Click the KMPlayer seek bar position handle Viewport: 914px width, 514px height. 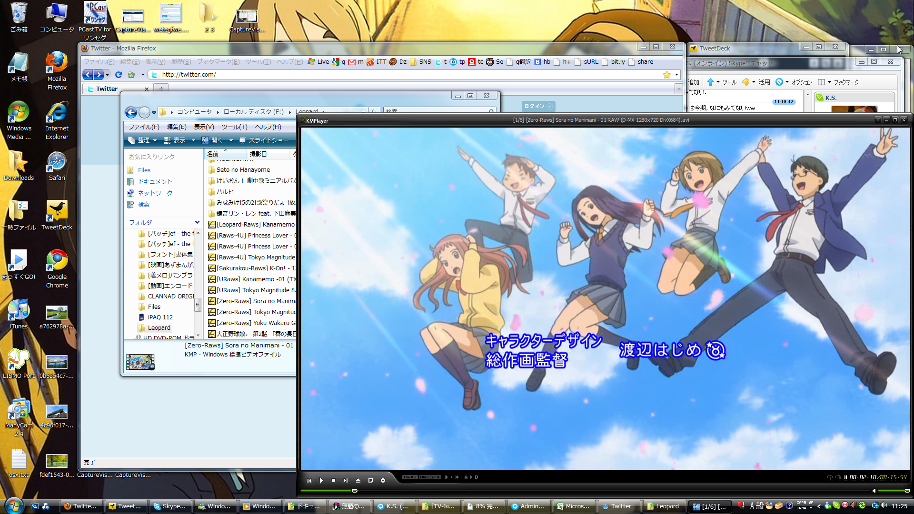click(x=355, y=491)
